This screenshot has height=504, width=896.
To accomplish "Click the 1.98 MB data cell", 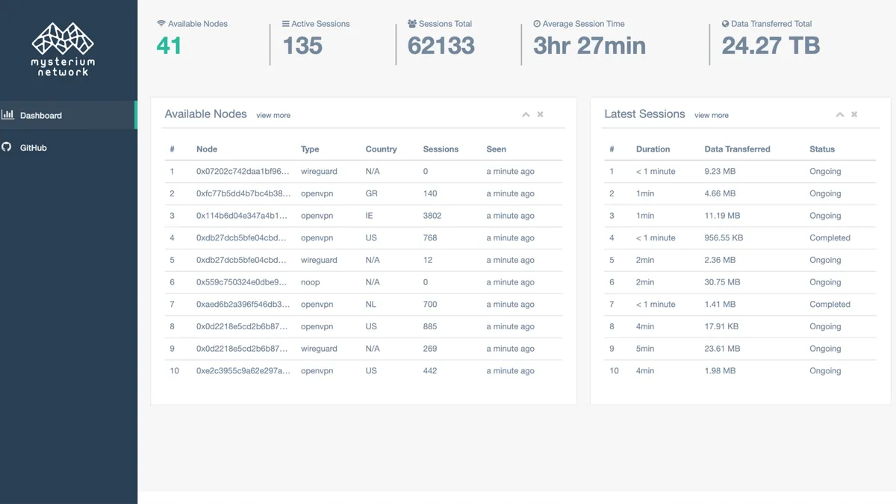I will [720, 371].
